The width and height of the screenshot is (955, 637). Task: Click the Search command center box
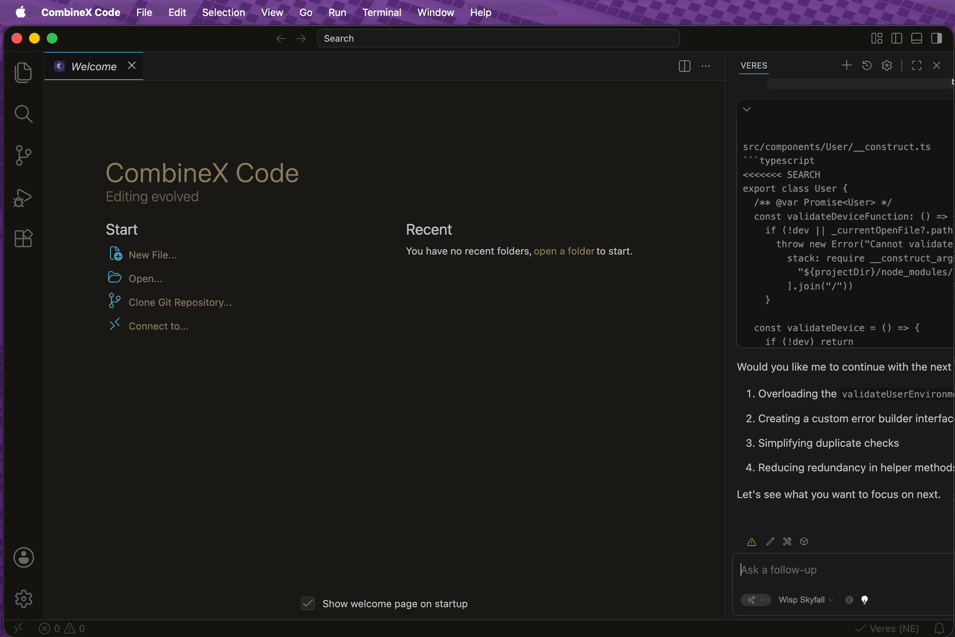tap(498, 39)
